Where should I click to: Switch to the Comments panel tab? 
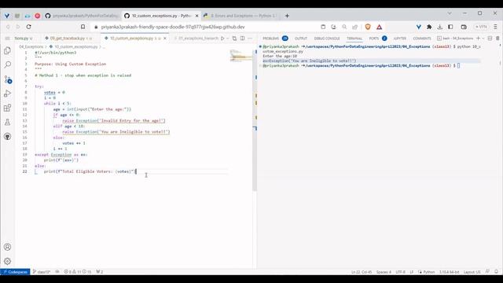click(422, 39)
